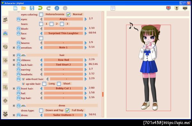Create a new character file
192x126 pixels.
pos(15,8)
